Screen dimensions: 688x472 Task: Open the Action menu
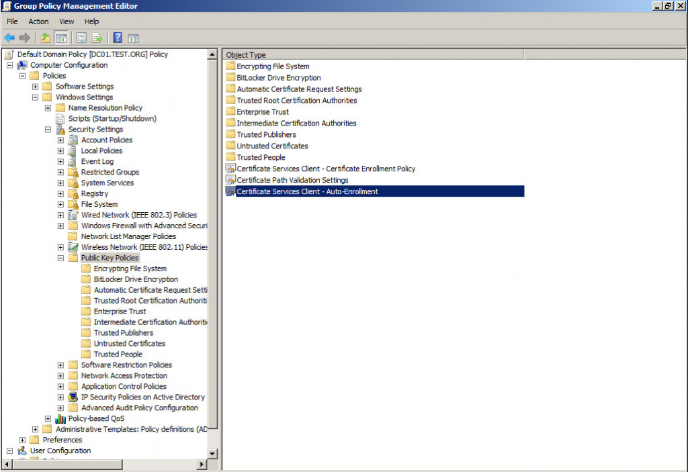38,21
